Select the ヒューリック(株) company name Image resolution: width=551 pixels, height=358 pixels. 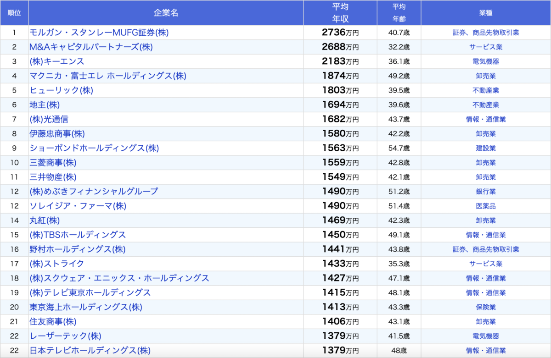(61, 90)
